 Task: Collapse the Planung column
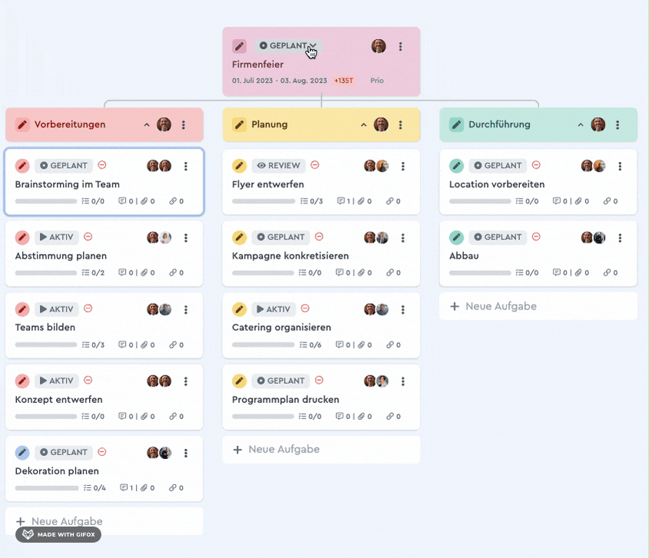tap(363, 125)
